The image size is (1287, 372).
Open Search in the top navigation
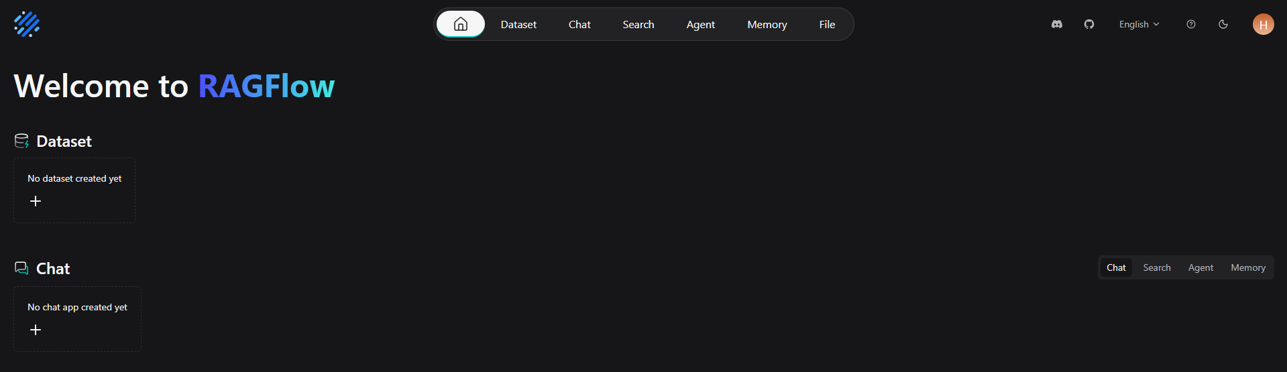pyautogui.click(x=638, y=25)
